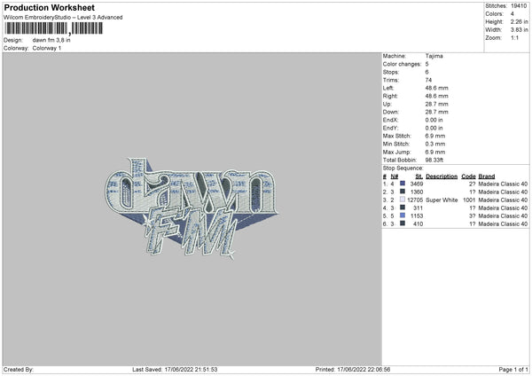Select the Super White swatch in stop 3
The image size is (532, 376).
point(403,200)
